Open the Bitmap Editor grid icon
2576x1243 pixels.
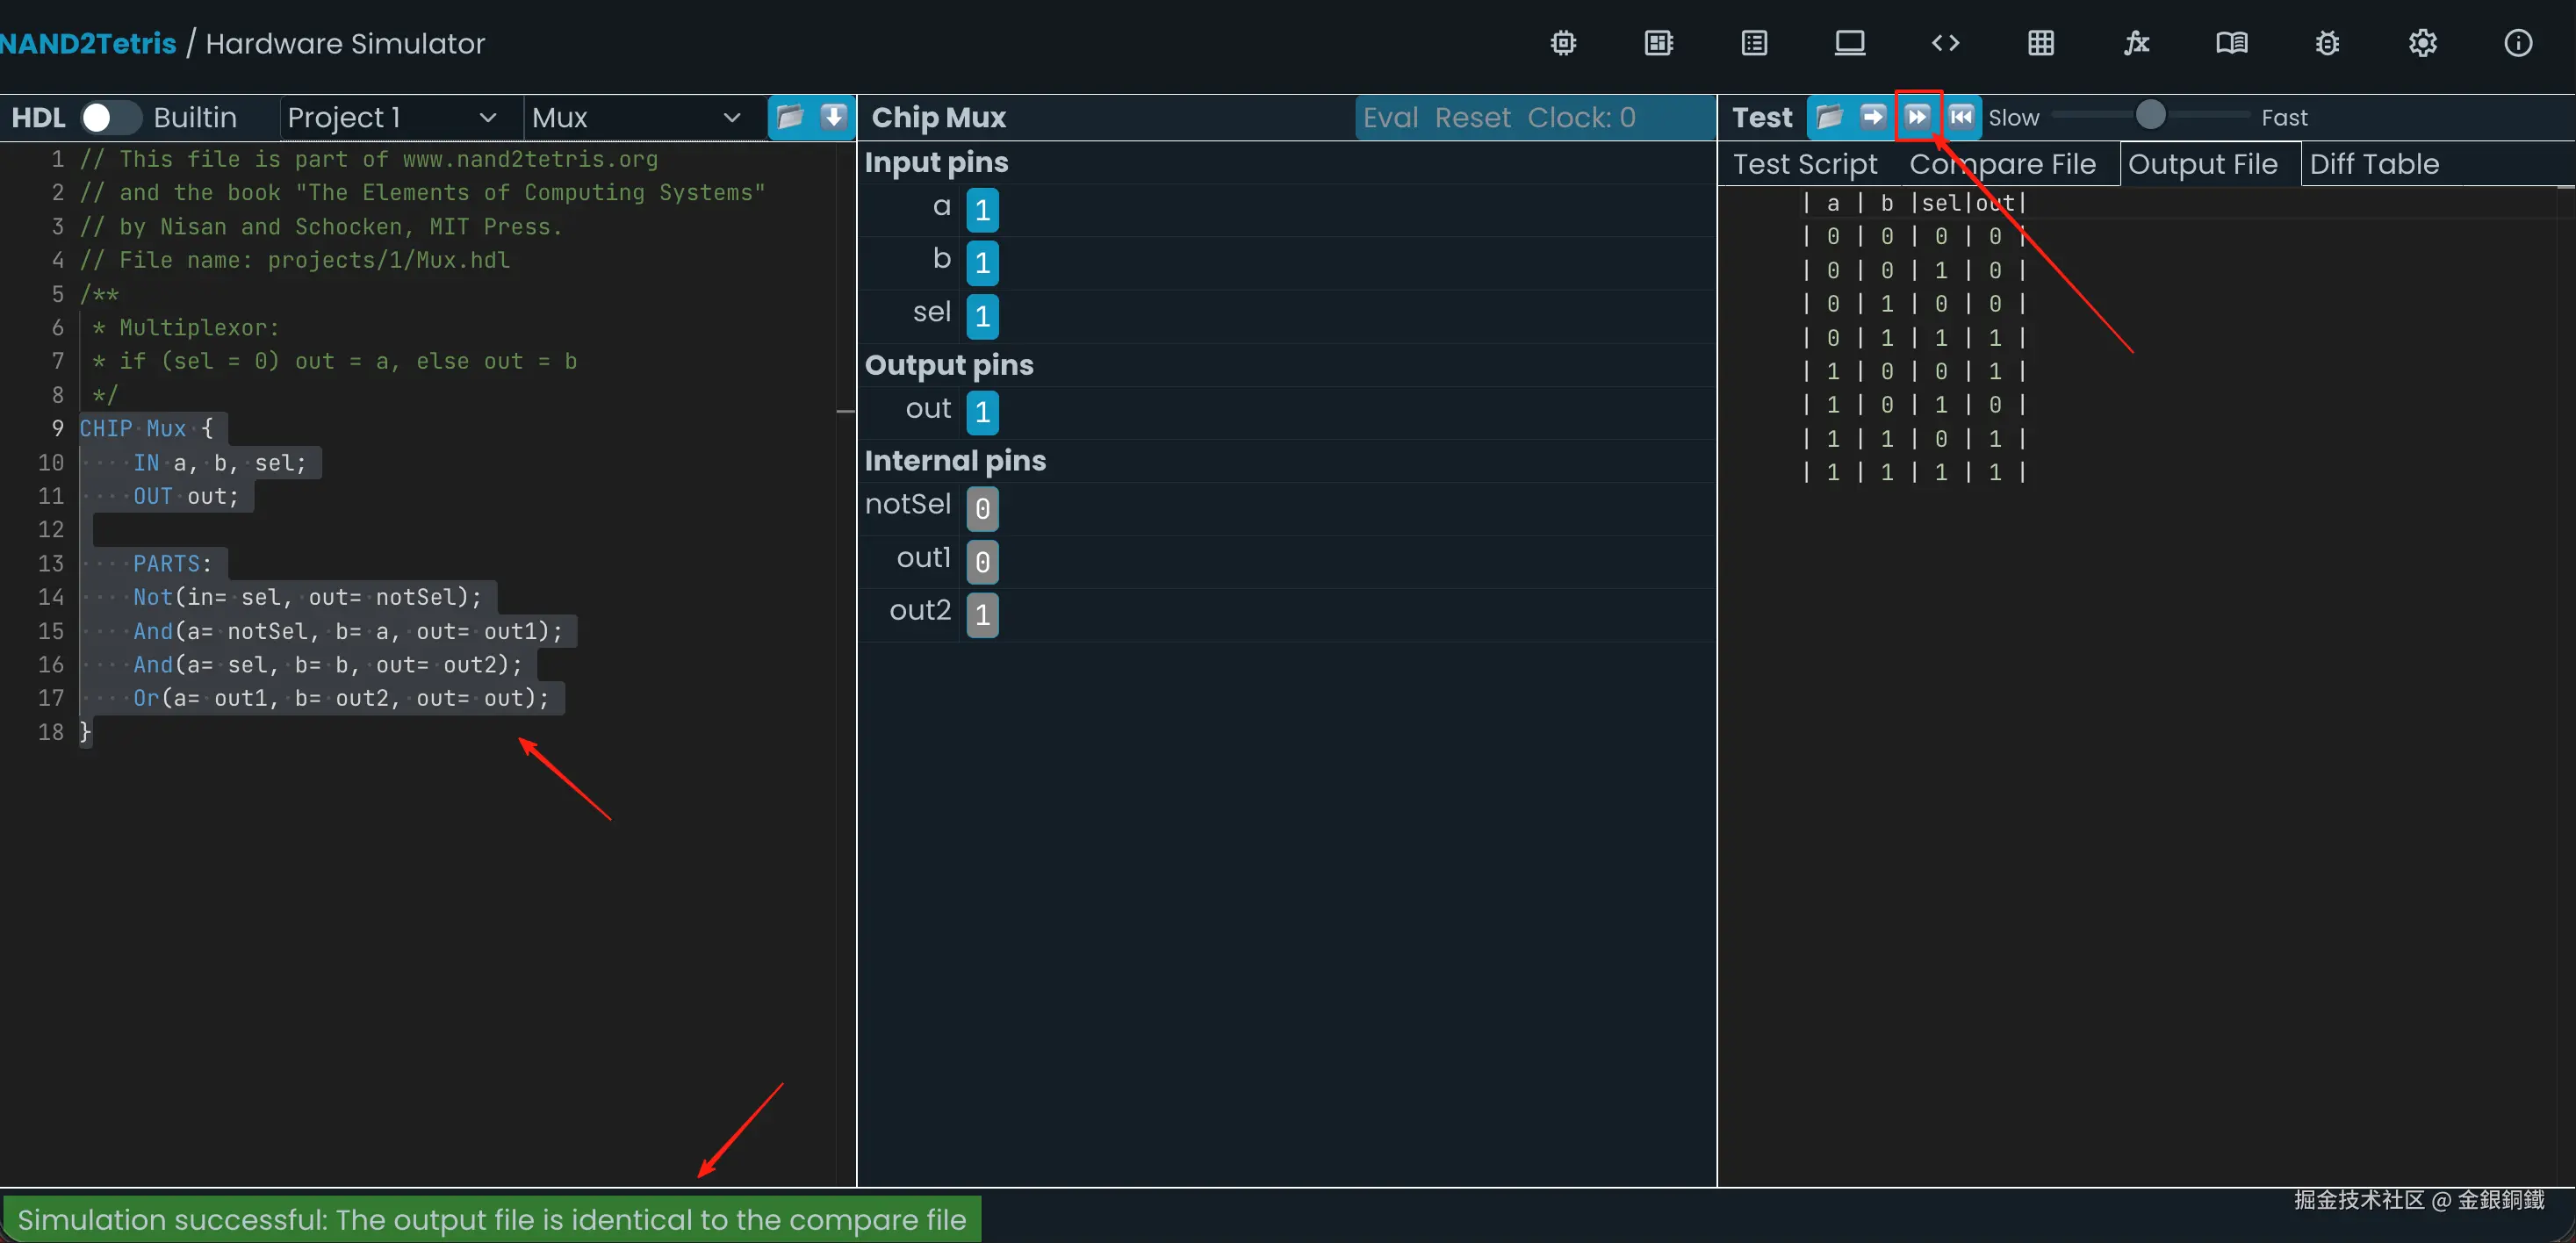(x=2041, y=43)
